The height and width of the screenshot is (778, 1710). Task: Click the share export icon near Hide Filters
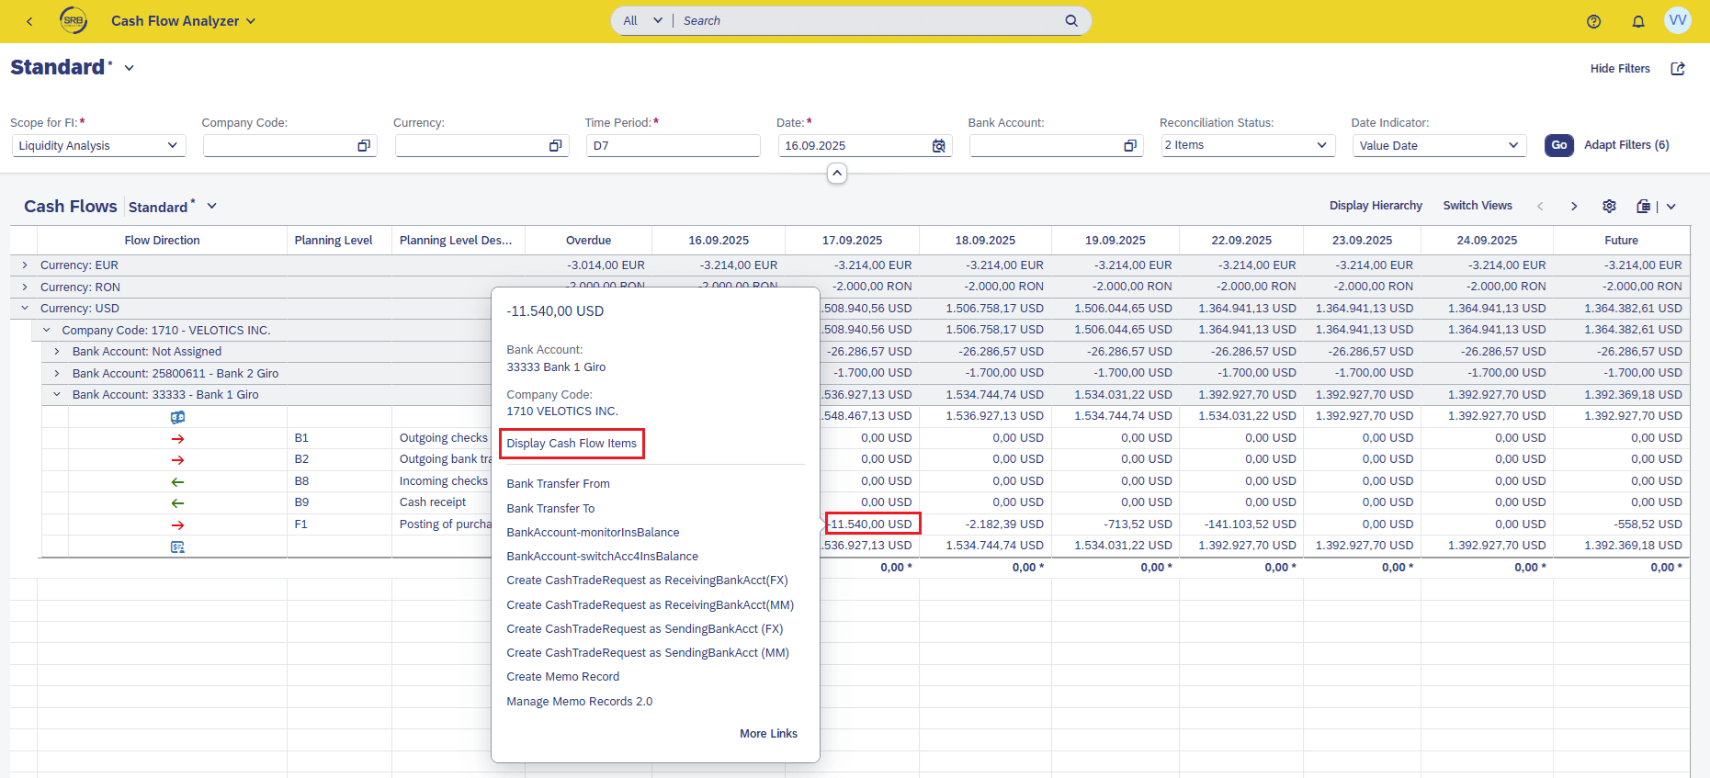1677,69
